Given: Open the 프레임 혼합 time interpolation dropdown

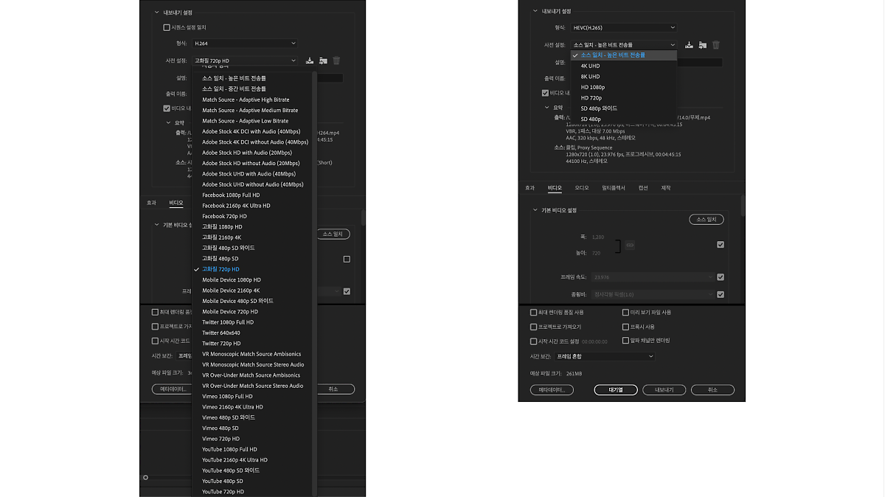Looking at the screenshot, I should pos(604,356).
